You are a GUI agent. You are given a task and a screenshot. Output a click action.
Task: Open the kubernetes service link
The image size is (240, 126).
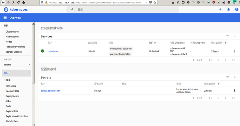point(53,51)
